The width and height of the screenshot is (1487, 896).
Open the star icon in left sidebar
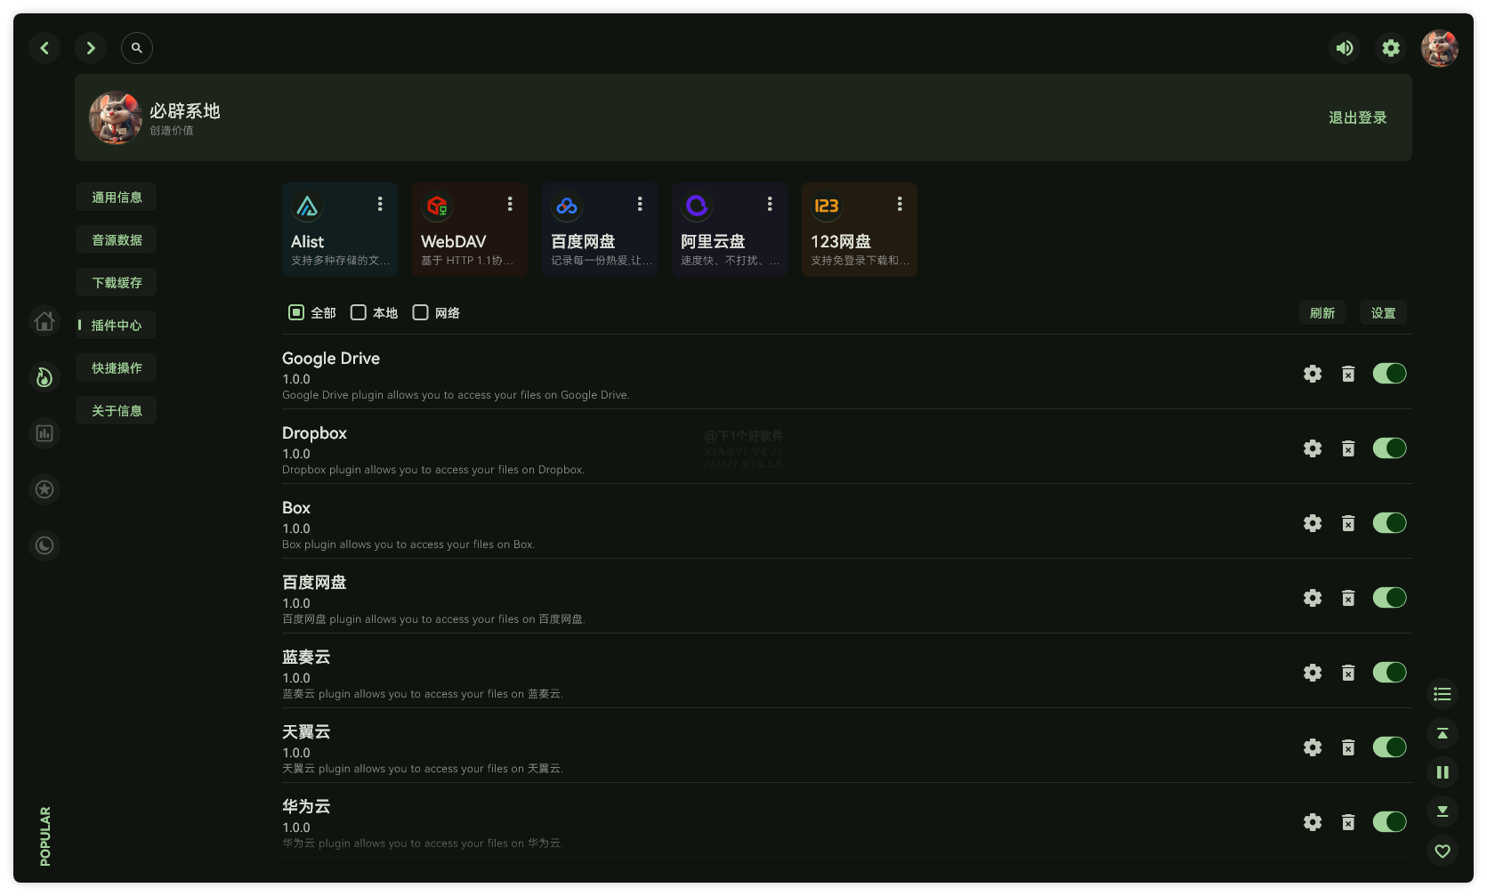[x=44, y=489]
